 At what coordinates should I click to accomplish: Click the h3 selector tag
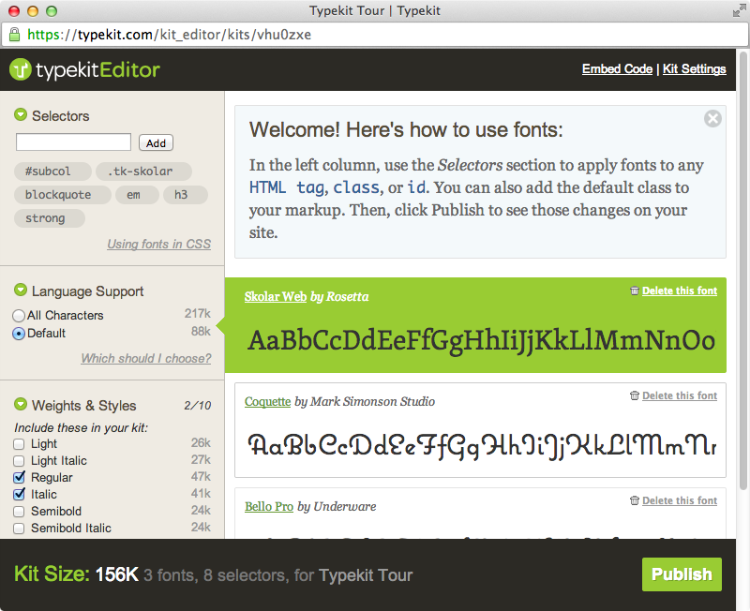(185, 195)
